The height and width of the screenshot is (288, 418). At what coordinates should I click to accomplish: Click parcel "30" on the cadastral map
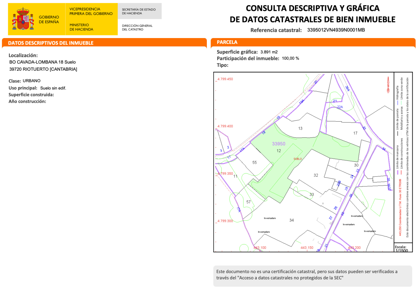[356, 165]
